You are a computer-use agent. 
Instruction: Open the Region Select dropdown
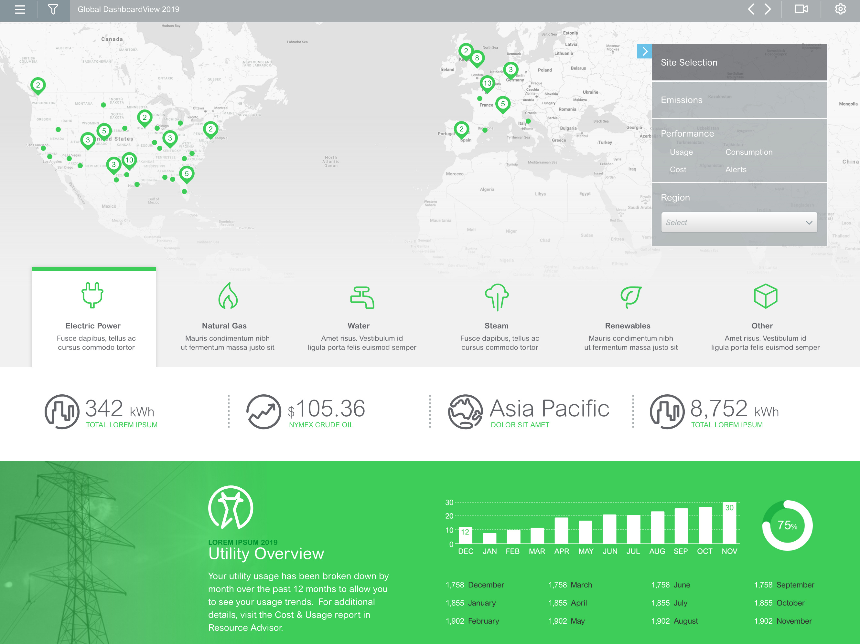pyautogui.click(x=739, y=223)
